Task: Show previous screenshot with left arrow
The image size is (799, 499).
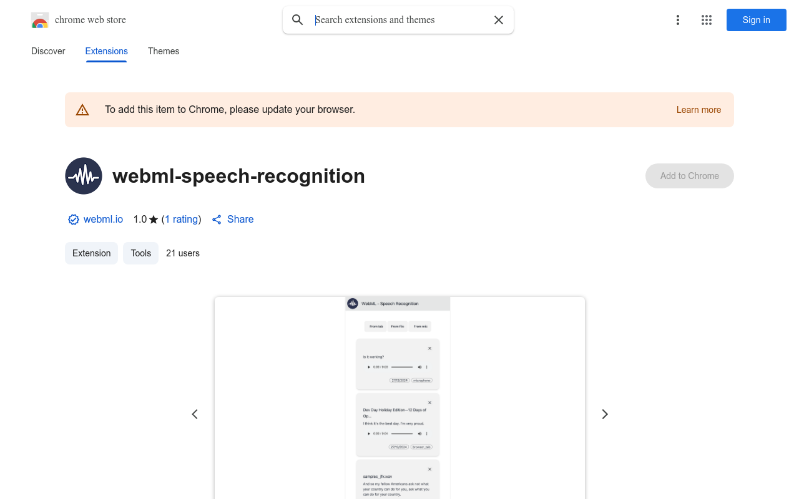Action: point(195,414)
